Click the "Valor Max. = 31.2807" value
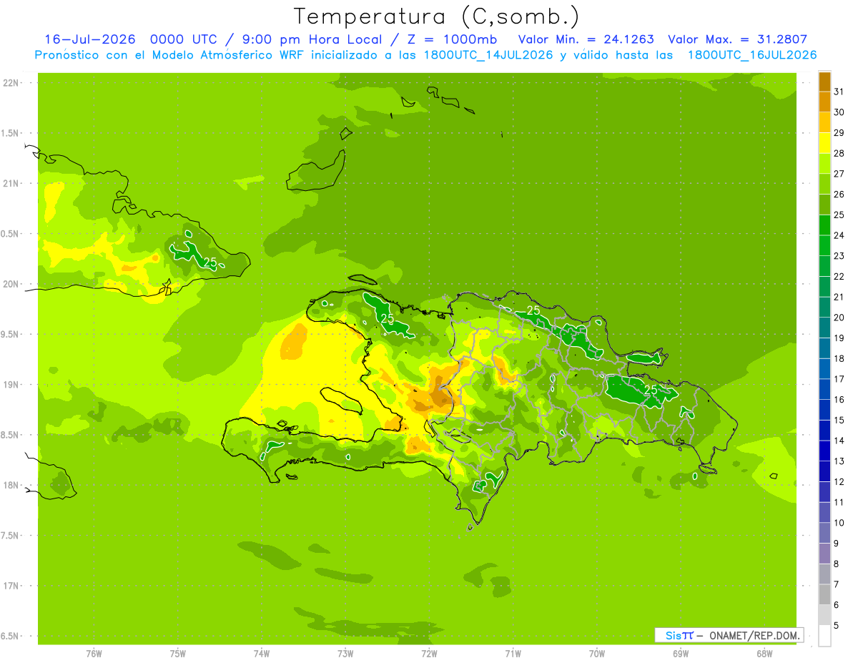The height and width of the screenshot is (663, 858). [737, 39]
